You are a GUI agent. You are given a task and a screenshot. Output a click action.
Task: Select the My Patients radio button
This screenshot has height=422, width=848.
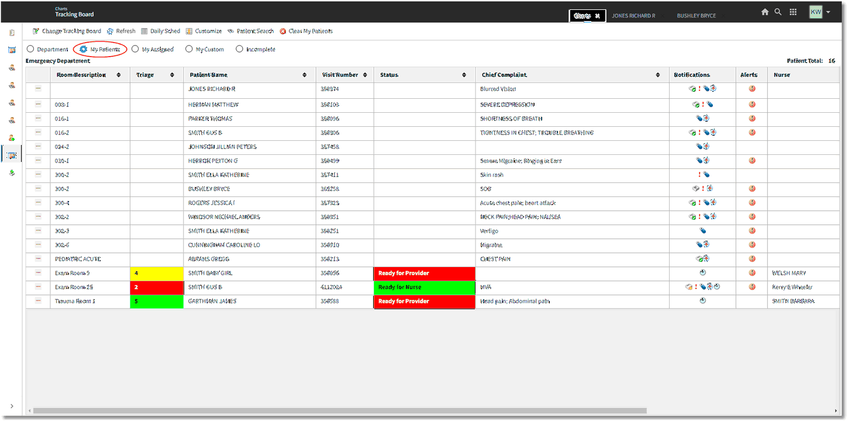point(84,50)
